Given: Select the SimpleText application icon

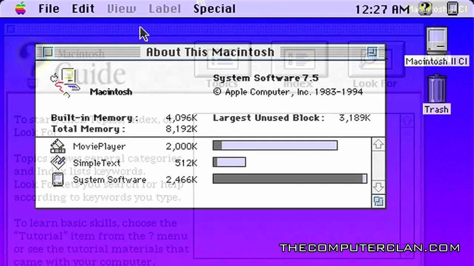Looking at the screenshot, I should tap(58, 162).
